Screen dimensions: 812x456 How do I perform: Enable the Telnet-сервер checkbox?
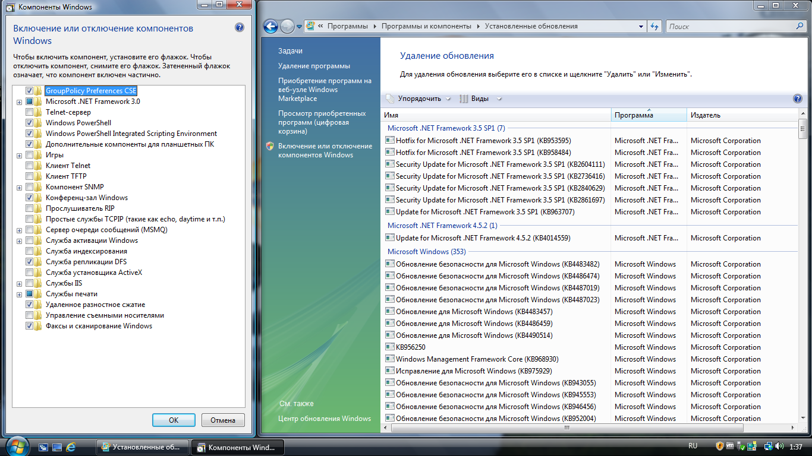tap(29, 112)
